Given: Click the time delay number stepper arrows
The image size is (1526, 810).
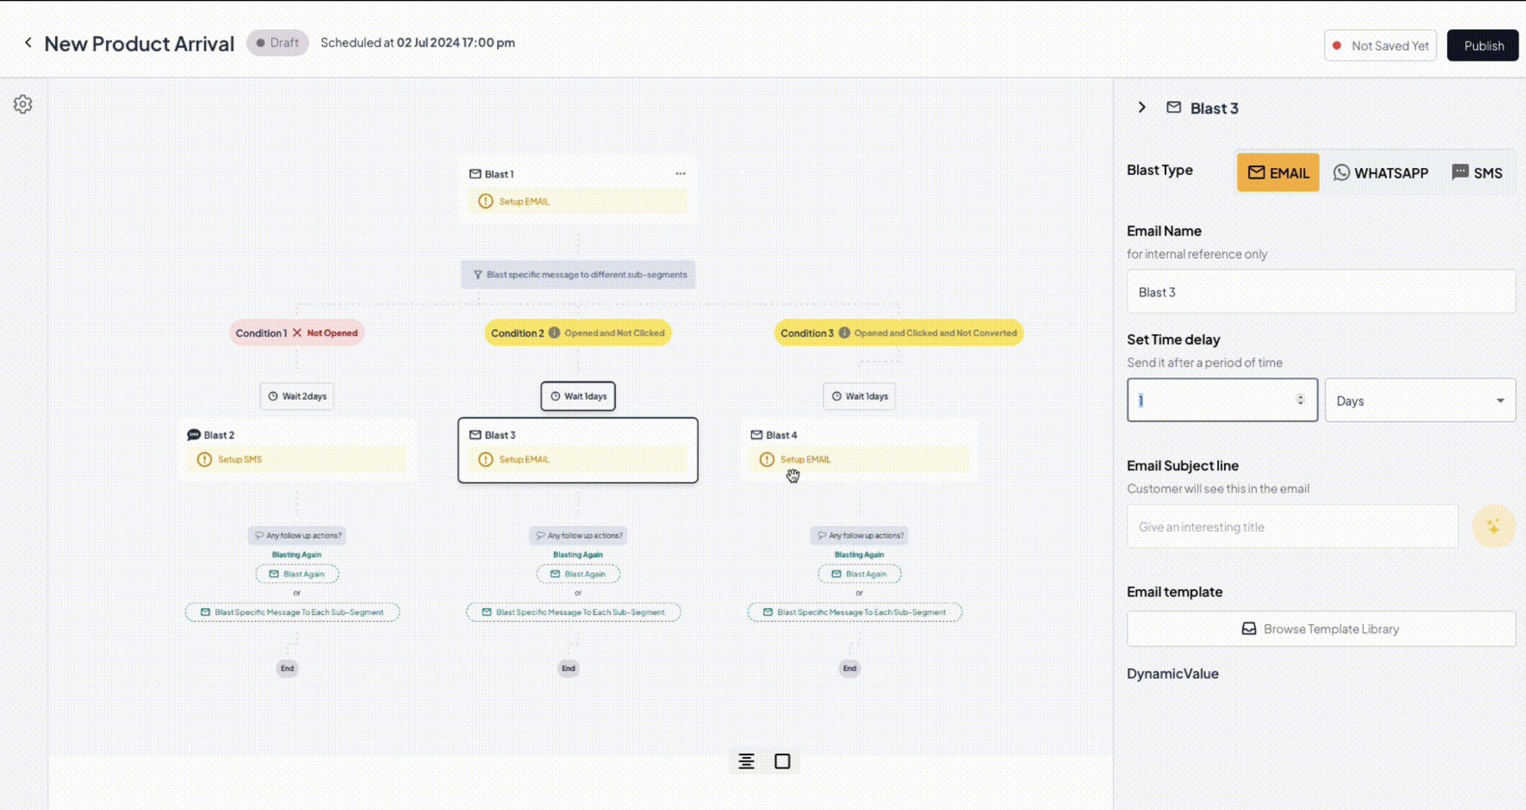Looking at the screenshot, I should (x=1300, y=400).
